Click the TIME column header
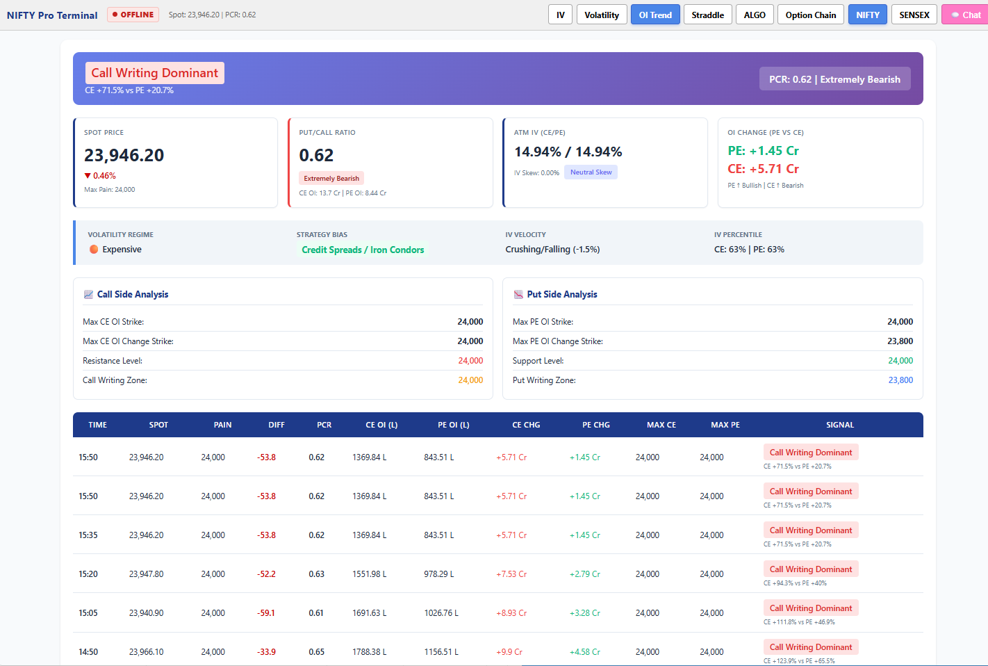 [98, 425]
